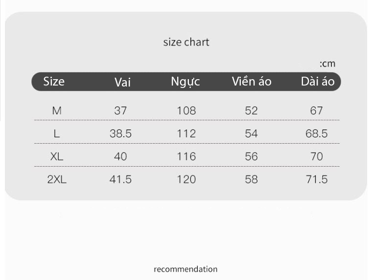Choose the 2XL size row label

(x=57, y=179)
